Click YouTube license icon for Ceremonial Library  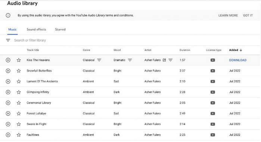pyautogui.click(x=213, y=103)
